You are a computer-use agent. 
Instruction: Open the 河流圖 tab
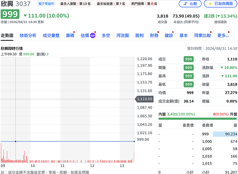click(123, 35)
